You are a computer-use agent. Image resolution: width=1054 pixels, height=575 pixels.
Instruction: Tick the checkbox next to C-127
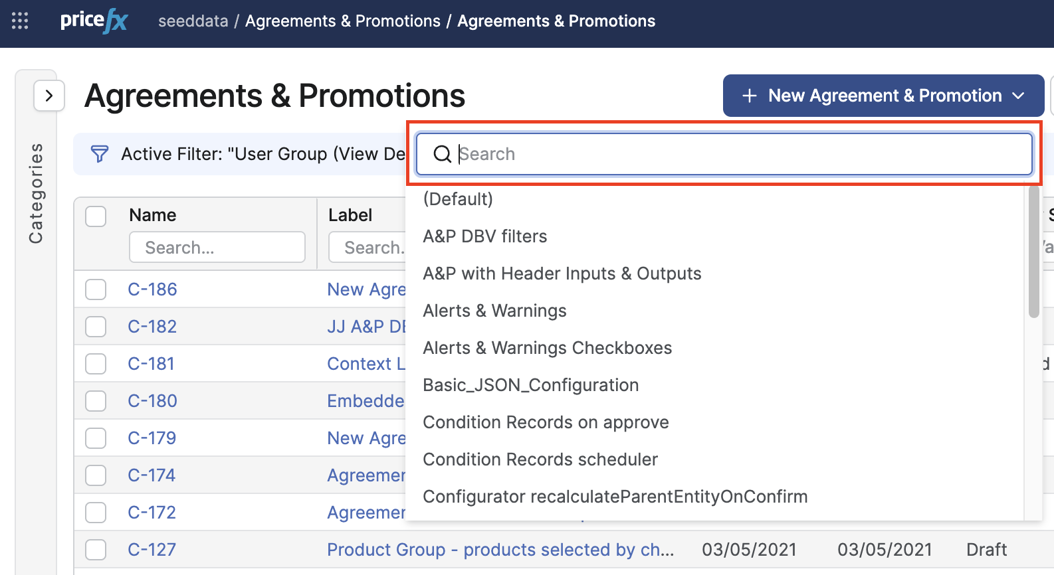pyautogui.click(x=96, y=550)
